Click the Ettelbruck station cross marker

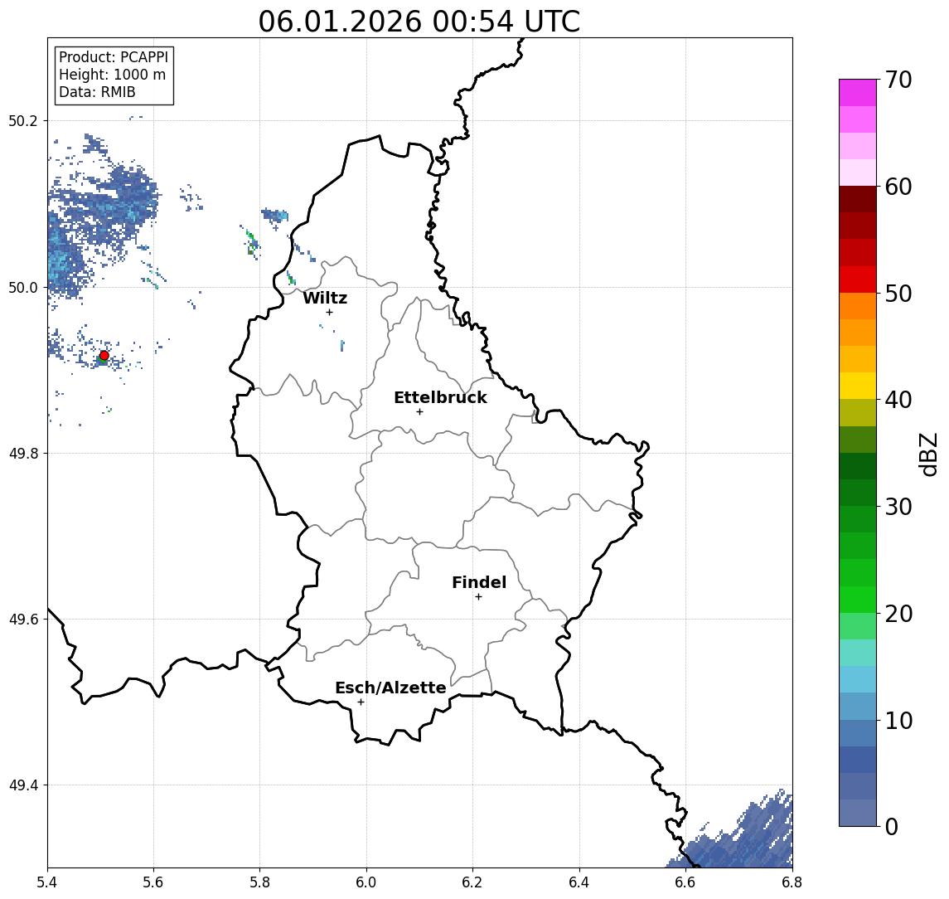click(420, 412)
